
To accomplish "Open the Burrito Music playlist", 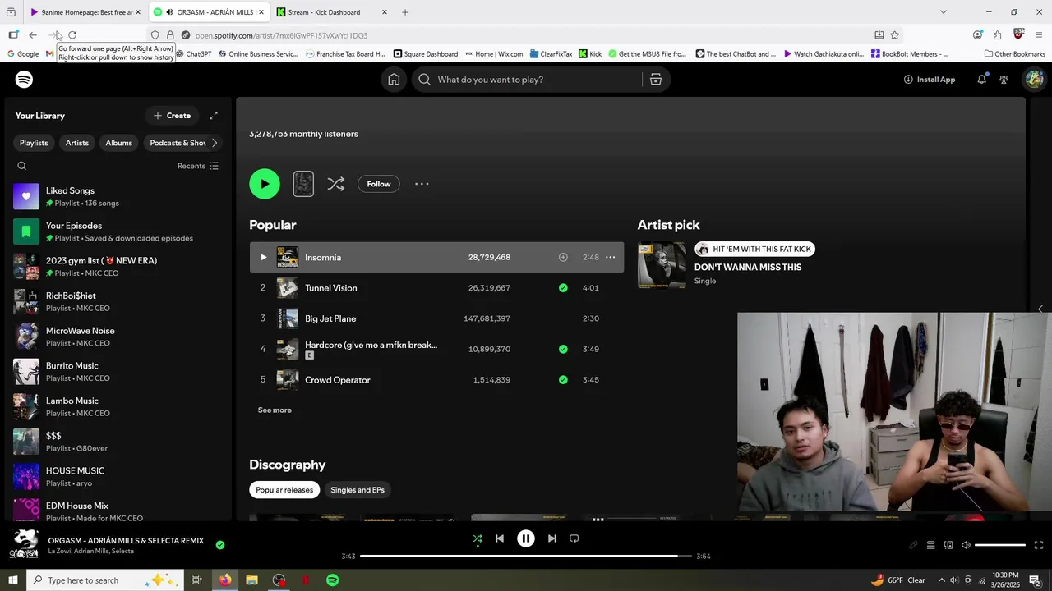I will point(116,372).
